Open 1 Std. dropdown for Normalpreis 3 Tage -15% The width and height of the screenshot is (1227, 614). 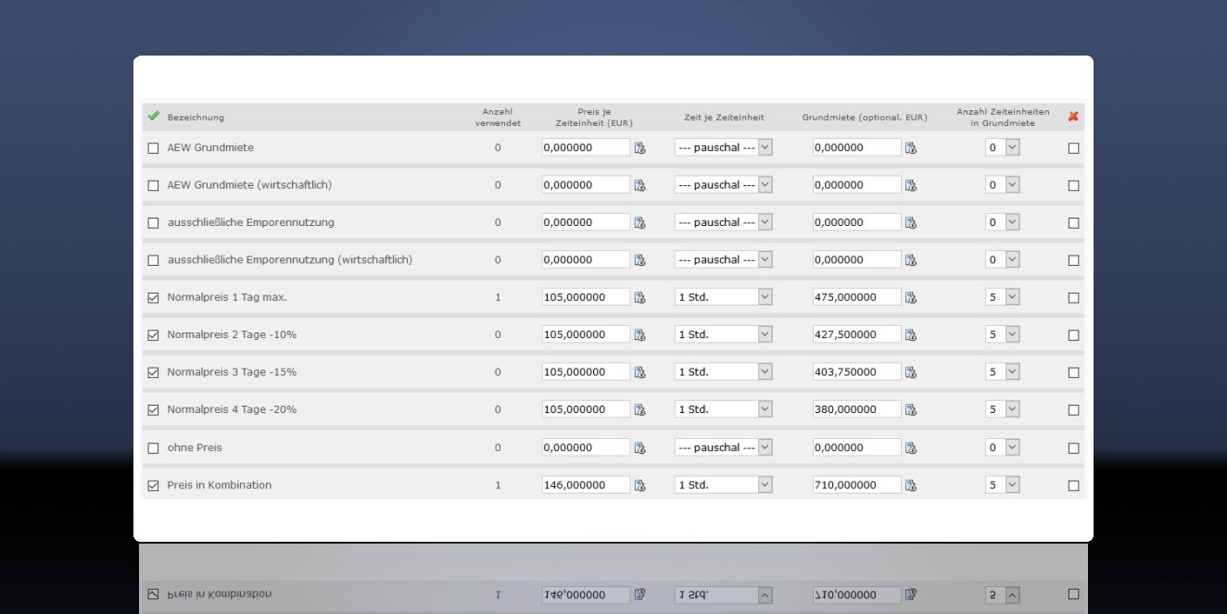[x=724, y=372]
